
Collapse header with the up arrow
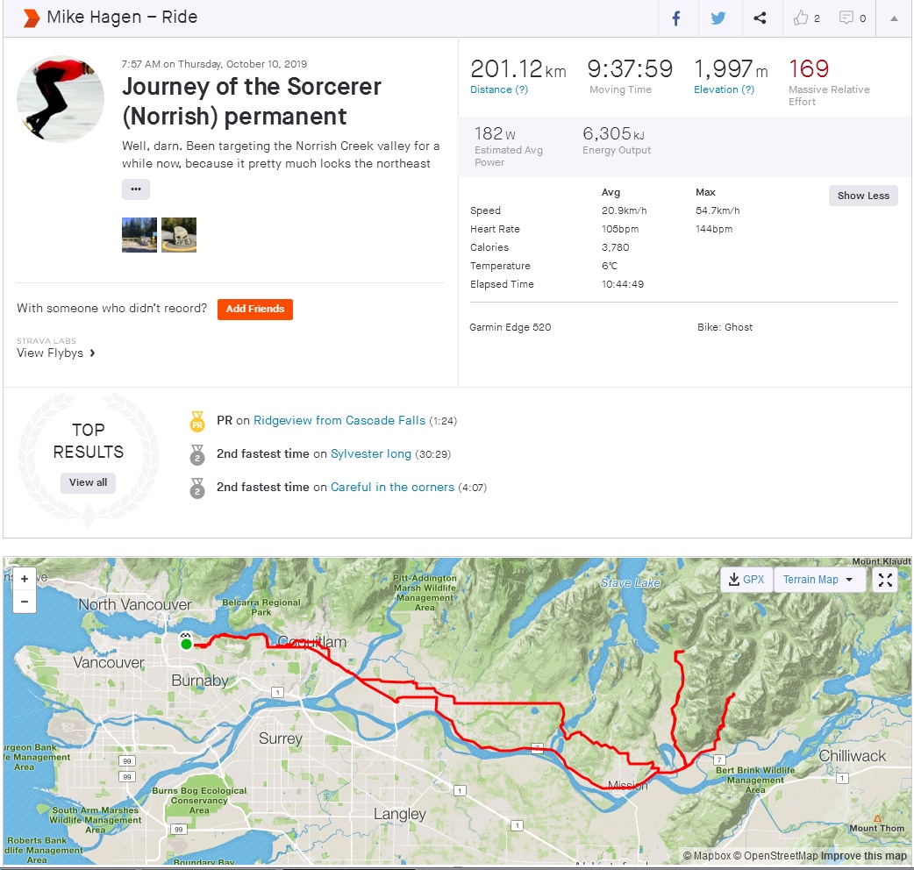click(894, 18)
